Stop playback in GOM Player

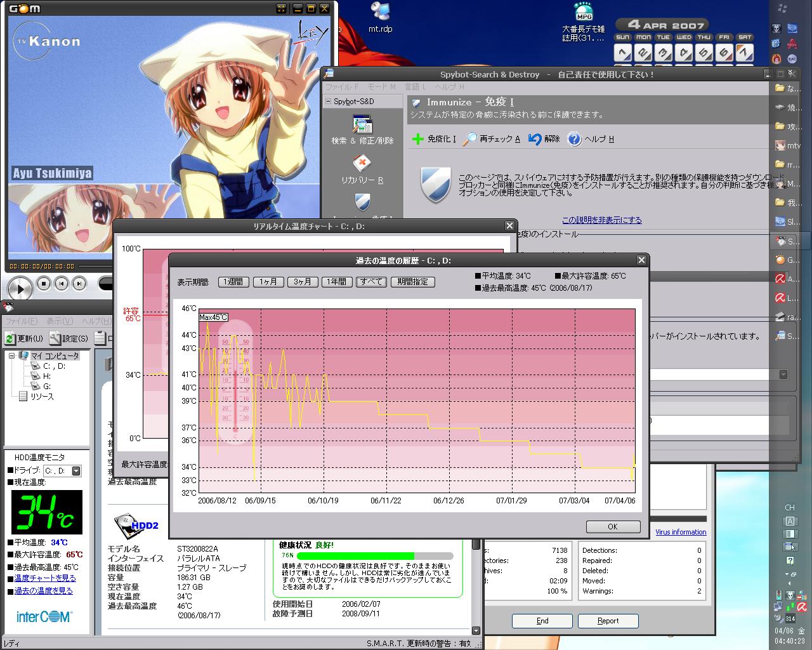tap(43, 284)
